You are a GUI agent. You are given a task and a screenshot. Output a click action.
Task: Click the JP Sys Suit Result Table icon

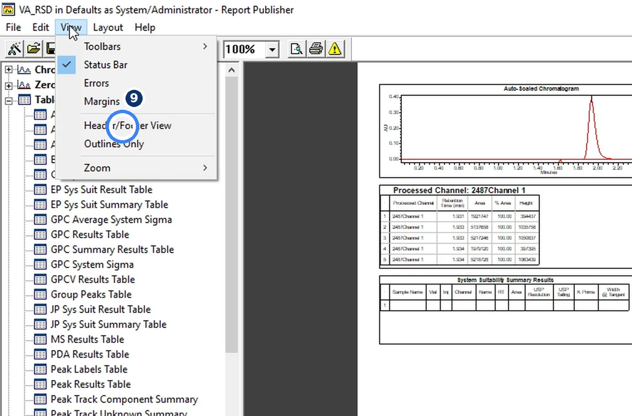[x=40, y=309]
